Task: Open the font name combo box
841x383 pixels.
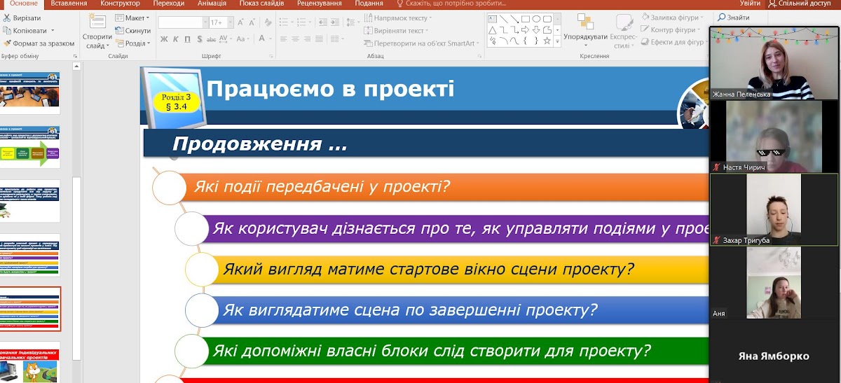Action: coord(183,22)
